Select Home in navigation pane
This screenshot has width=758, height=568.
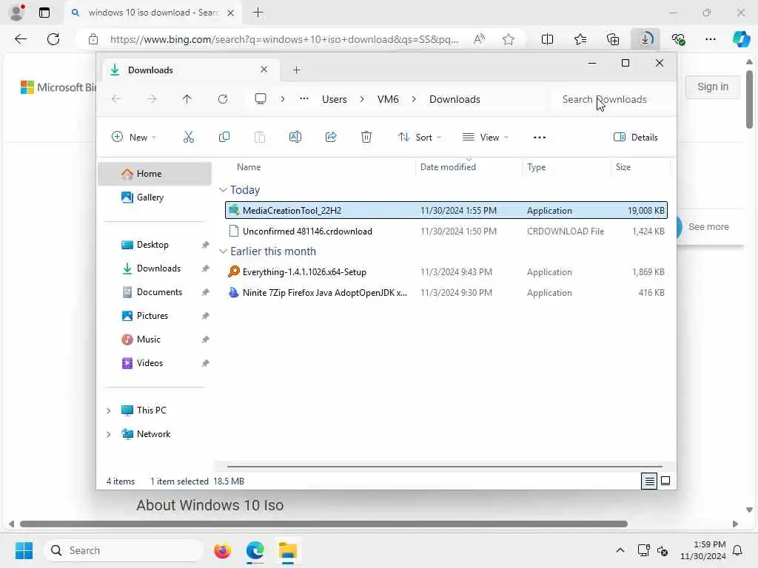(155, 174)
